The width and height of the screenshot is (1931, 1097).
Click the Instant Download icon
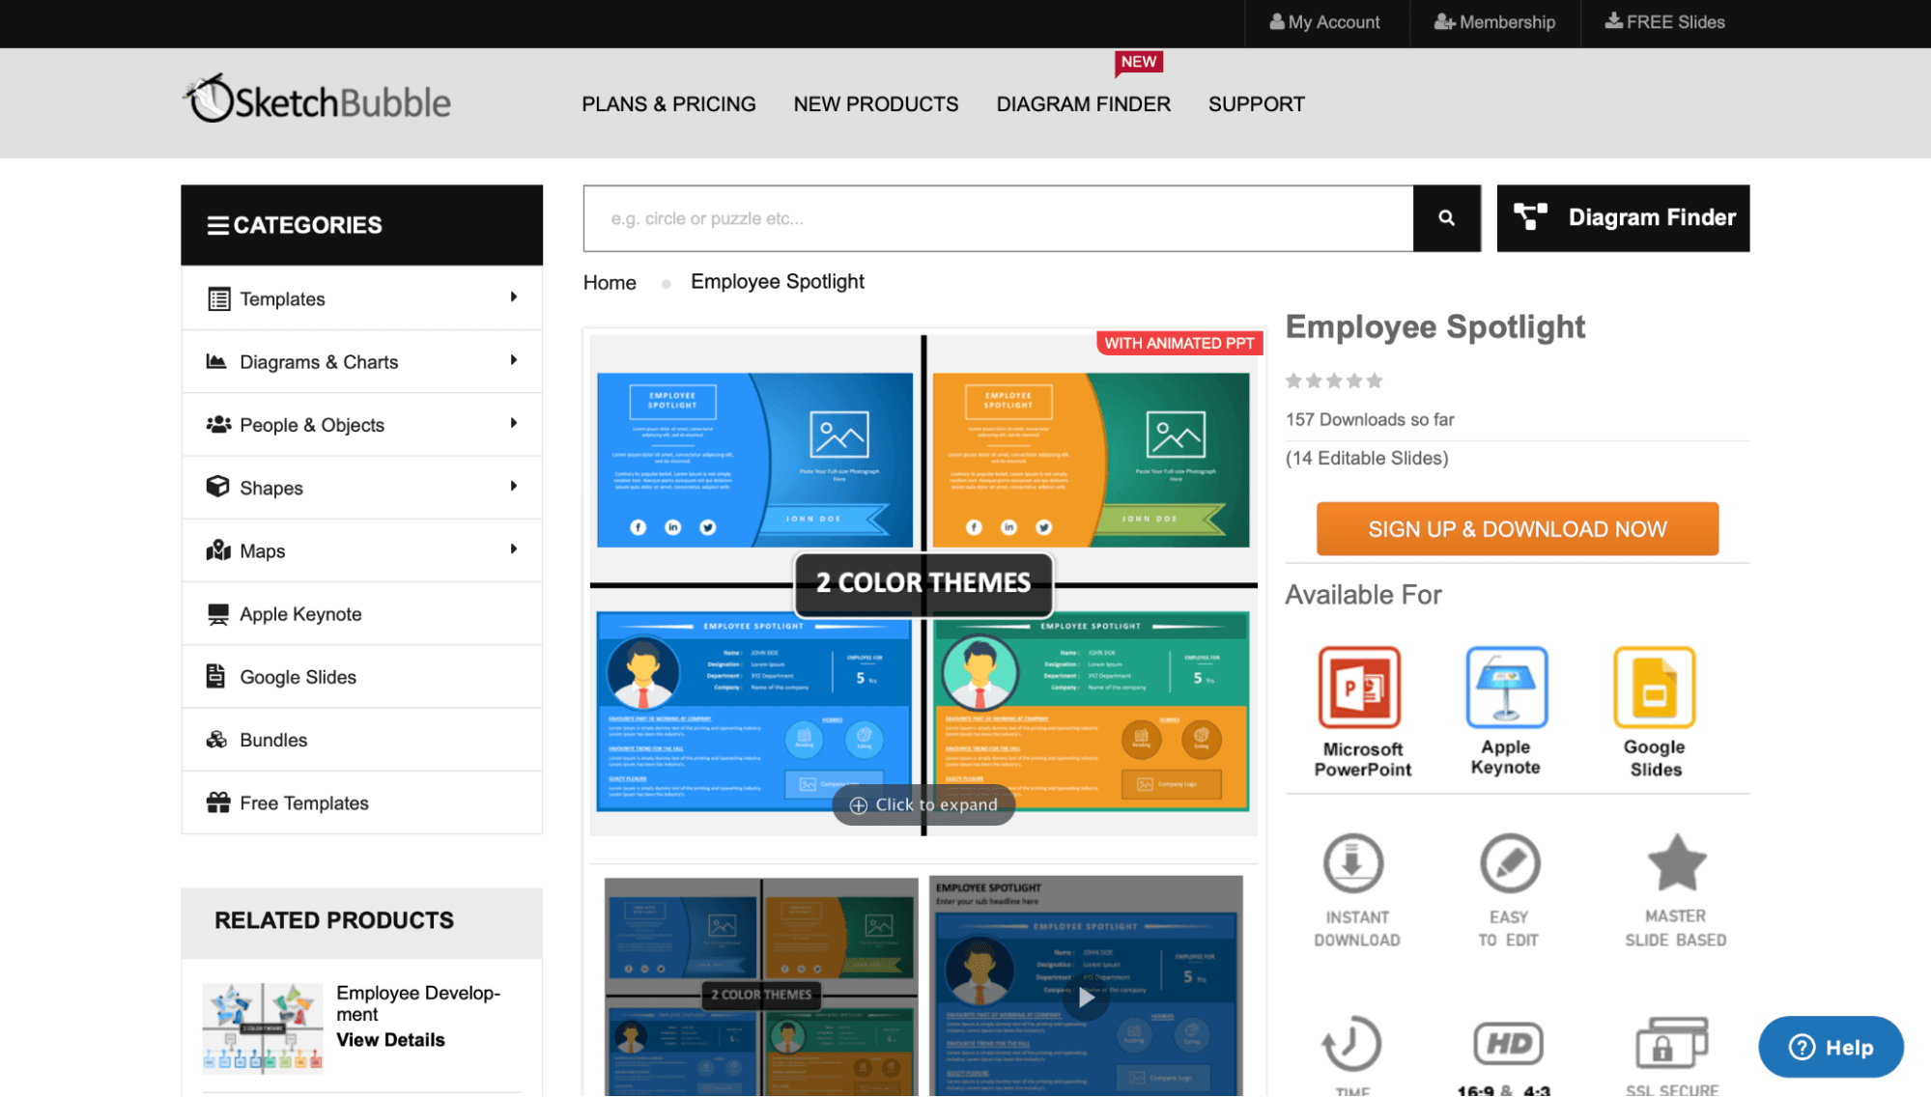(1353, 863)
